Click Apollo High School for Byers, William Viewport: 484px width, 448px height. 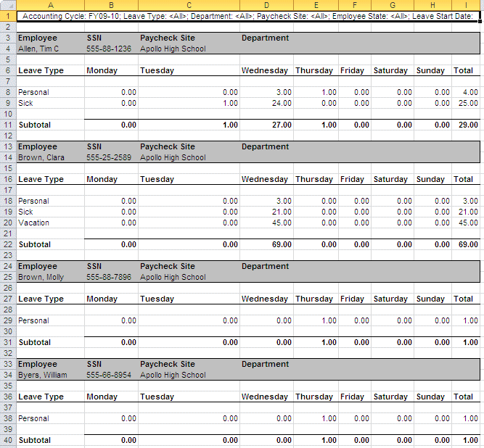point(173,375)
